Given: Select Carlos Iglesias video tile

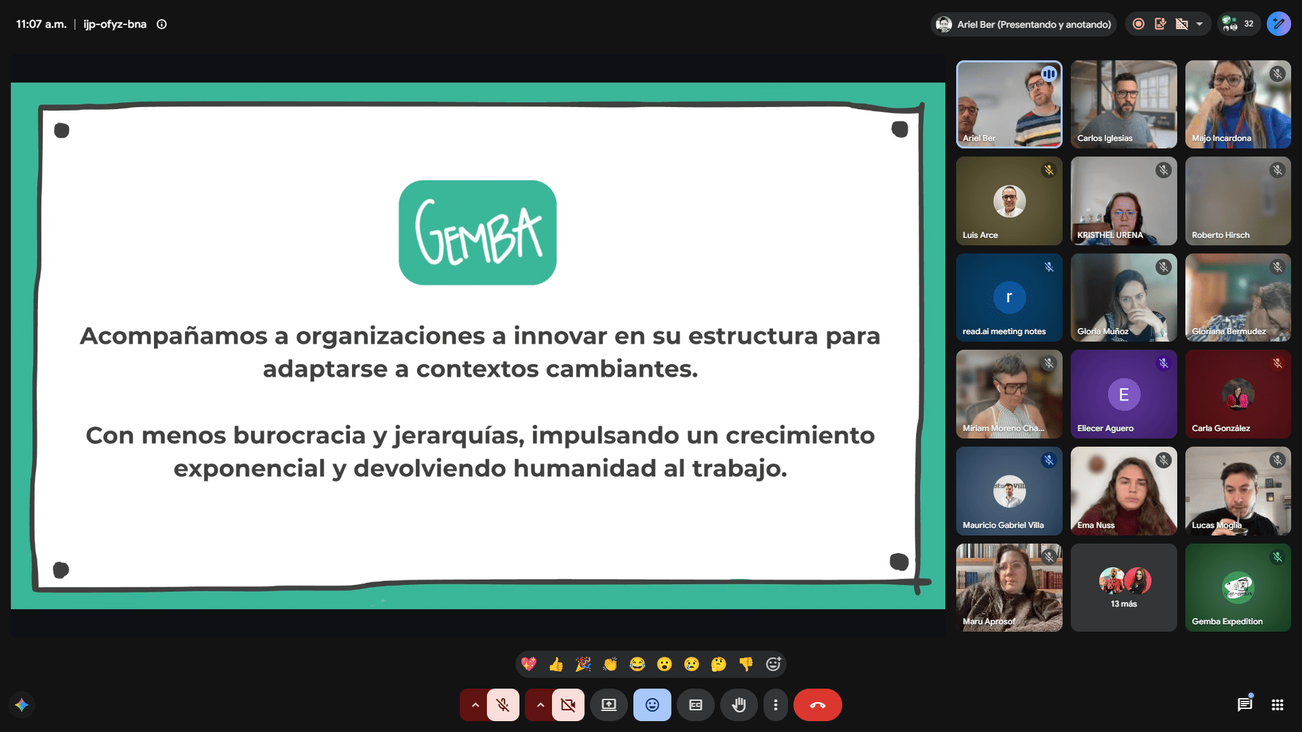Looking at the screenshot, I should pyautogui.click(x=1124, y=104).
